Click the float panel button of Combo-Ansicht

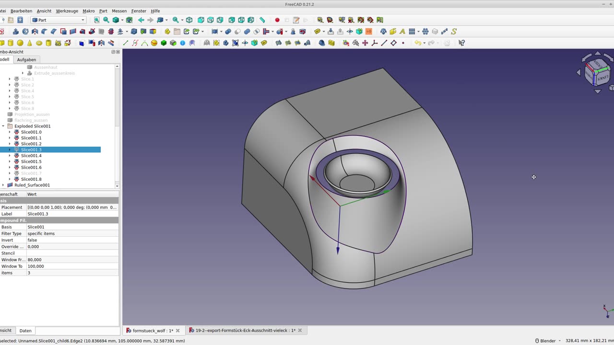pos(114,52)
